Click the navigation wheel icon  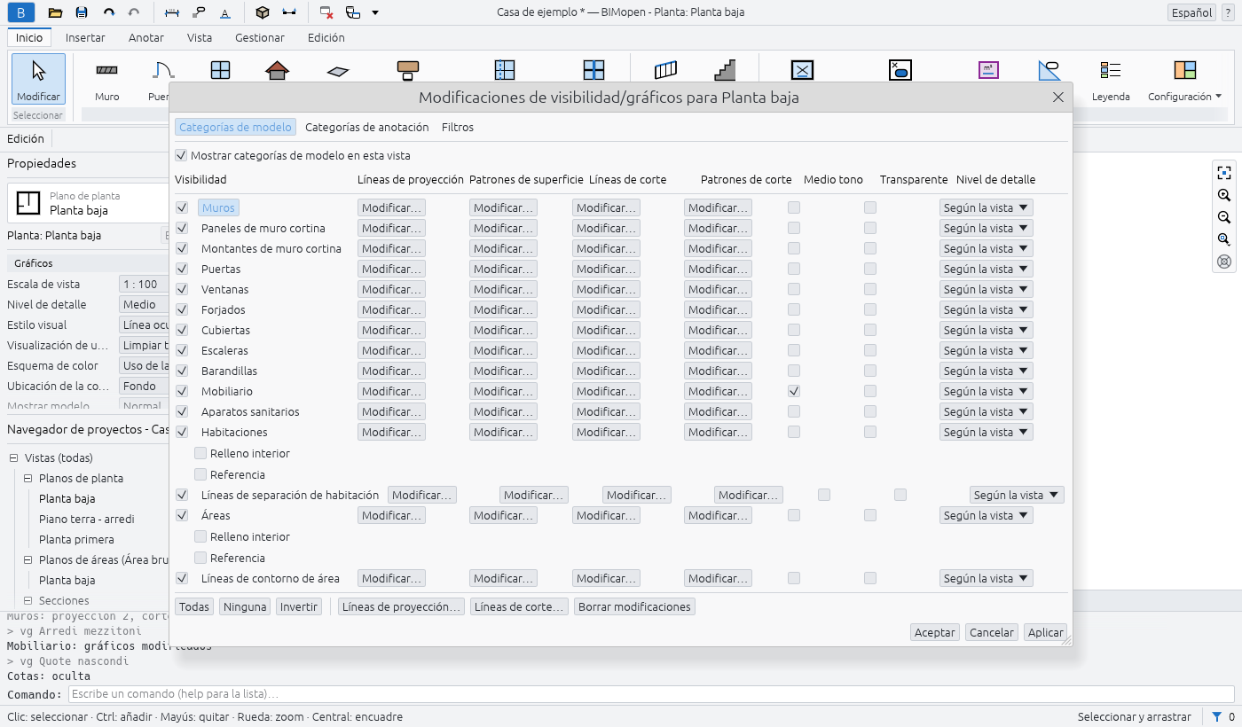coord(1224,262)
